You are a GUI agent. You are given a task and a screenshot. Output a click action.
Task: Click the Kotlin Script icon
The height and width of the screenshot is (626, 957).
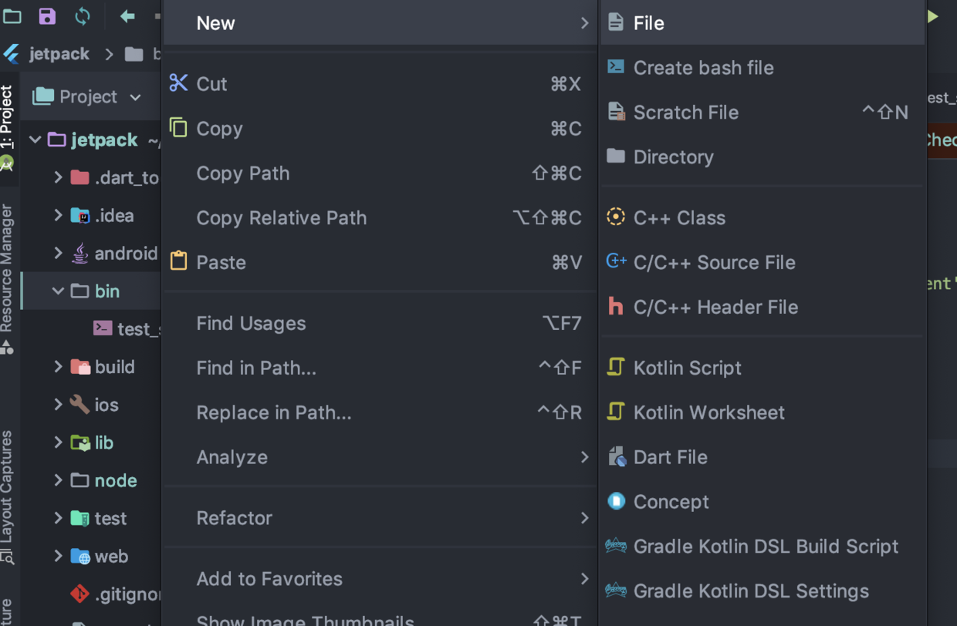coord(615,368)
